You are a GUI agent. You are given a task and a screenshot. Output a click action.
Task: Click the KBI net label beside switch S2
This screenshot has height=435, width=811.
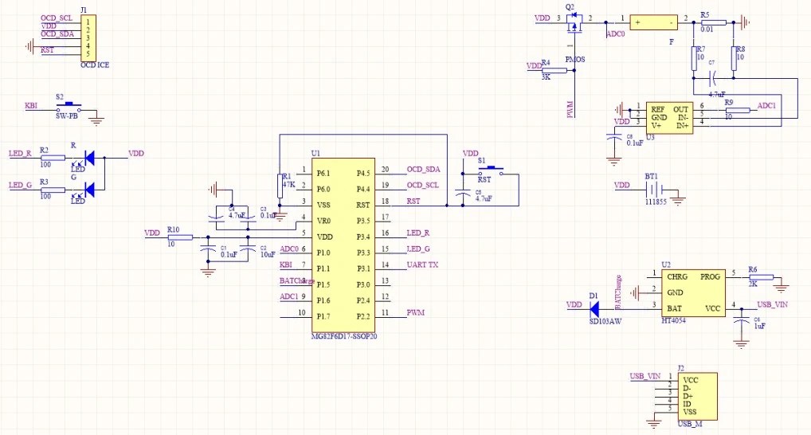point(32,105)
